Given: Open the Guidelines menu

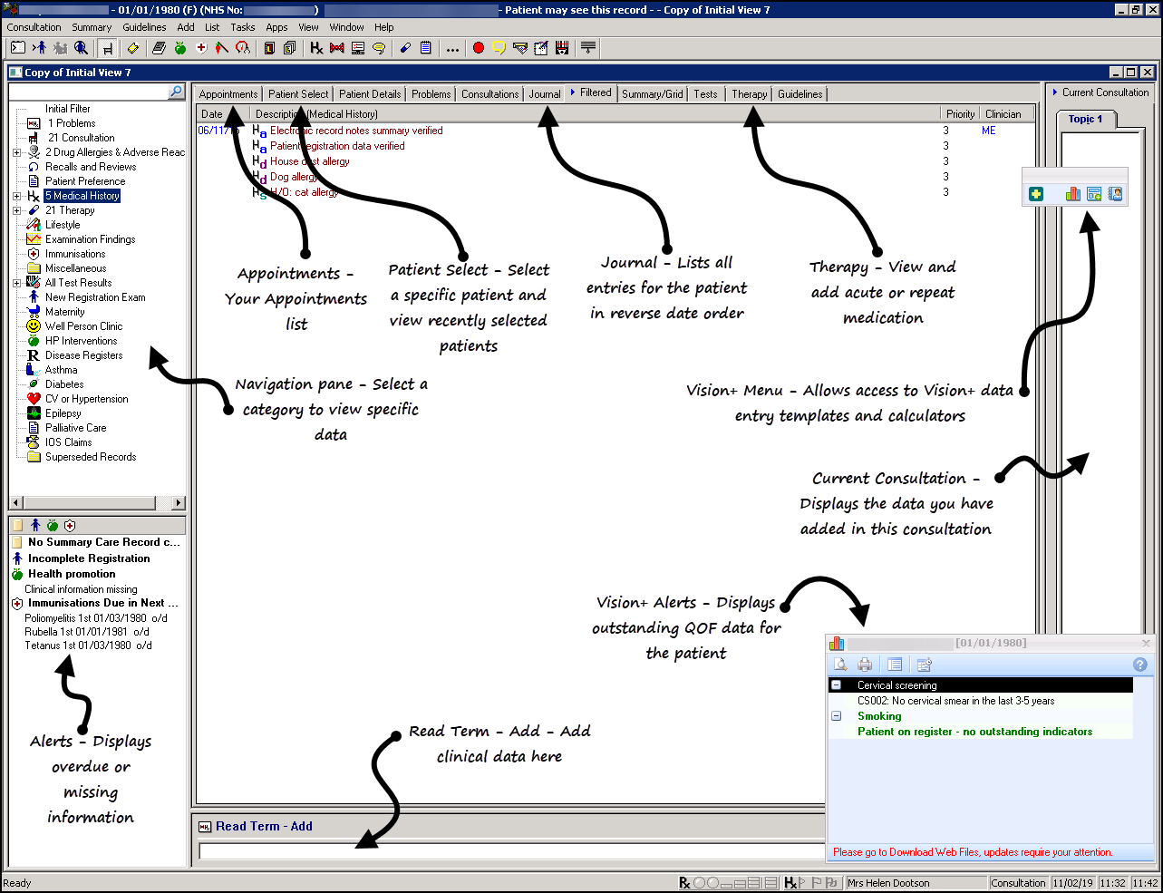Looking at the screenshot, I should click(x=144, y=27).
